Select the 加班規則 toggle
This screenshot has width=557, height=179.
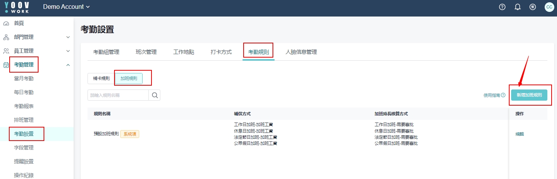129,78
